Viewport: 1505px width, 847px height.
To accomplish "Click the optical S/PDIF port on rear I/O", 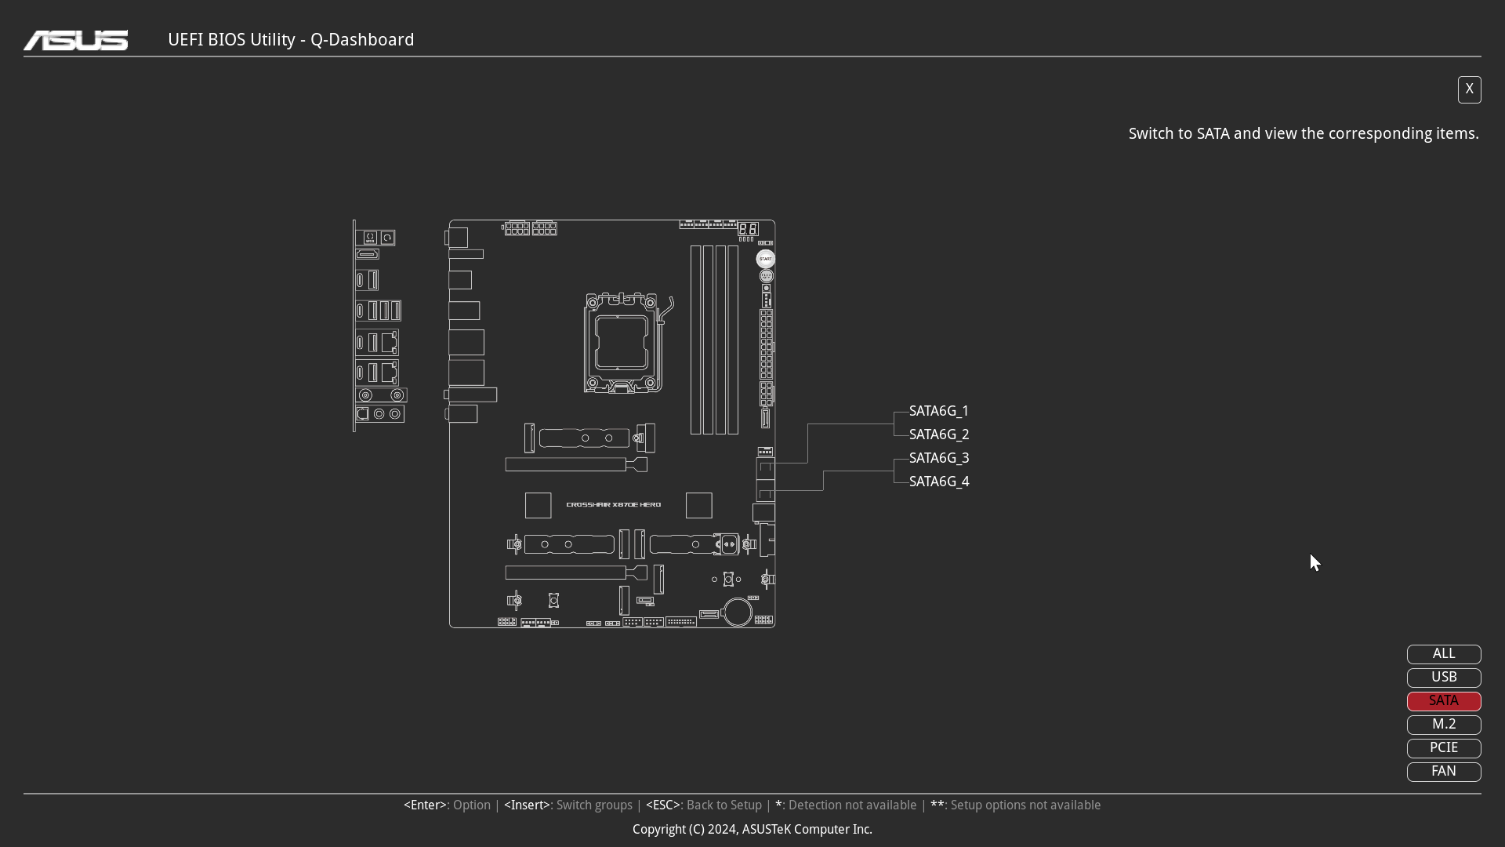I will [363, 413].
